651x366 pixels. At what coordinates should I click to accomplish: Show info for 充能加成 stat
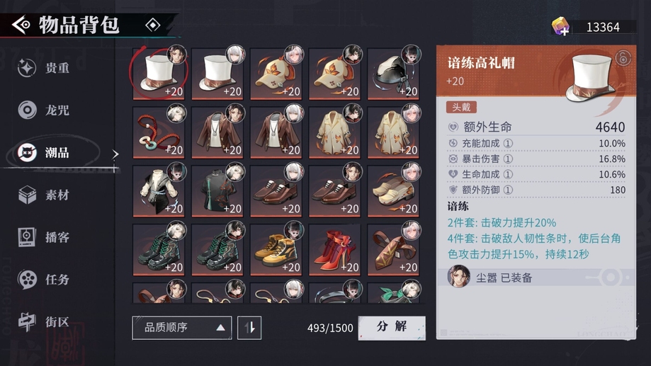(508, 144)
